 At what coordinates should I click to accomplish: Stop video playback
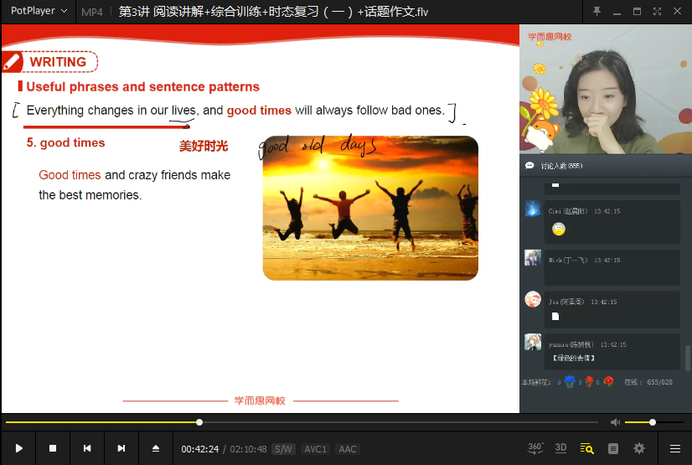53,448
